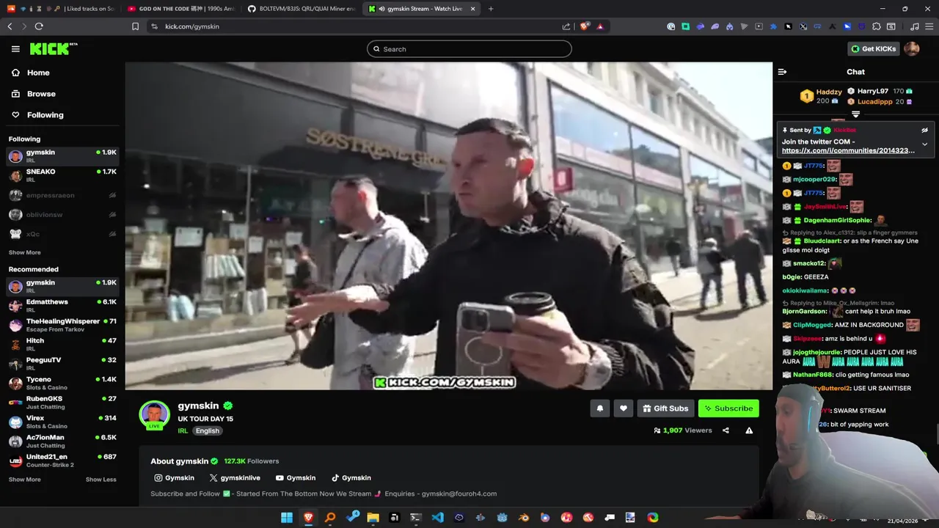Expand the gift leaderboard in chat
Viewport: 939px width, 528px height.
pos(855,114)
